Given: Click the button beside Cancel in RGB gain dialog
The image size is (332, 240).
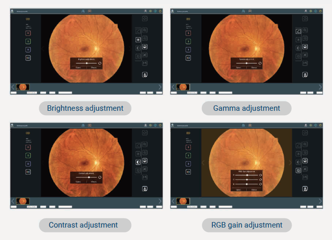Looking at the screenshot, I should pos(254,190).
